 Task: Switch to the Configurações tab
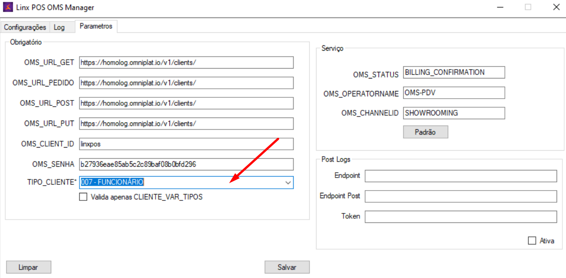pos(25,27)
